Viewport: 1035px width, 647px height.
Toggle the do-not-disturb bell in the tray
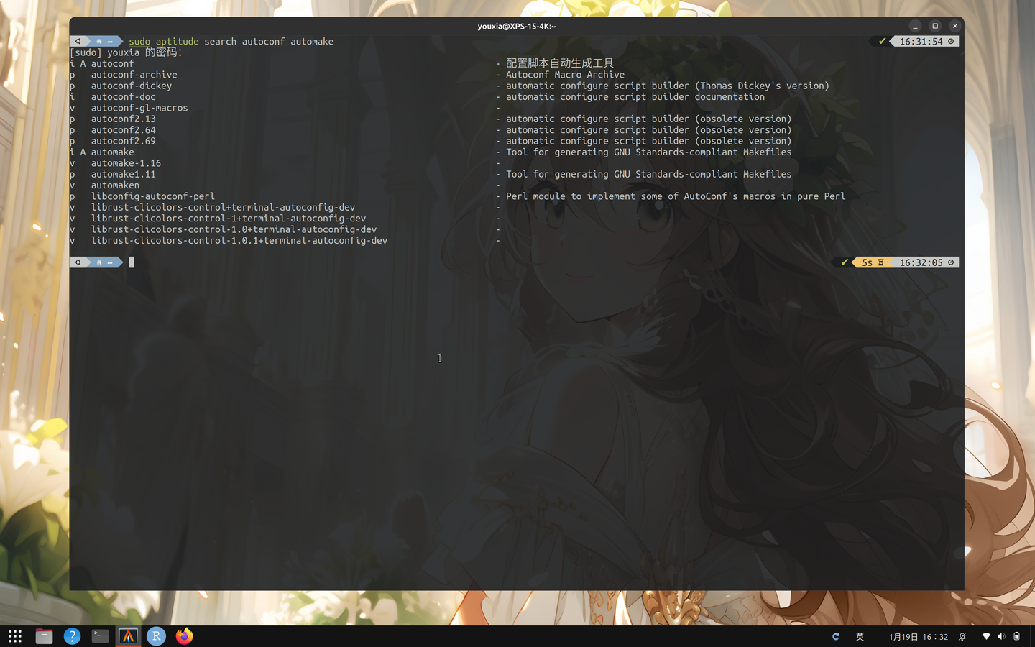point(963,637)
